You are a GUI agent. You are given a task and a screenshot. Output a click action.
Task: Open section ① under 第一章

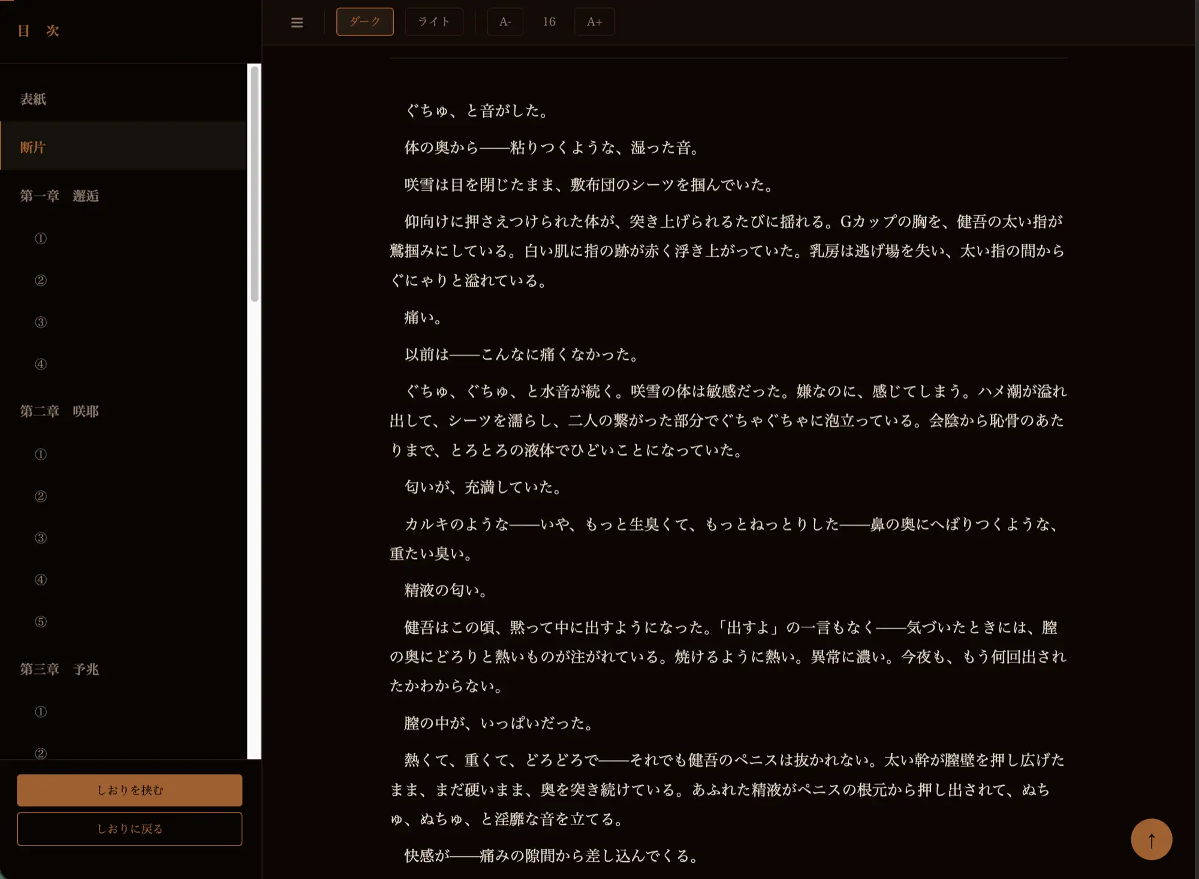41,239
